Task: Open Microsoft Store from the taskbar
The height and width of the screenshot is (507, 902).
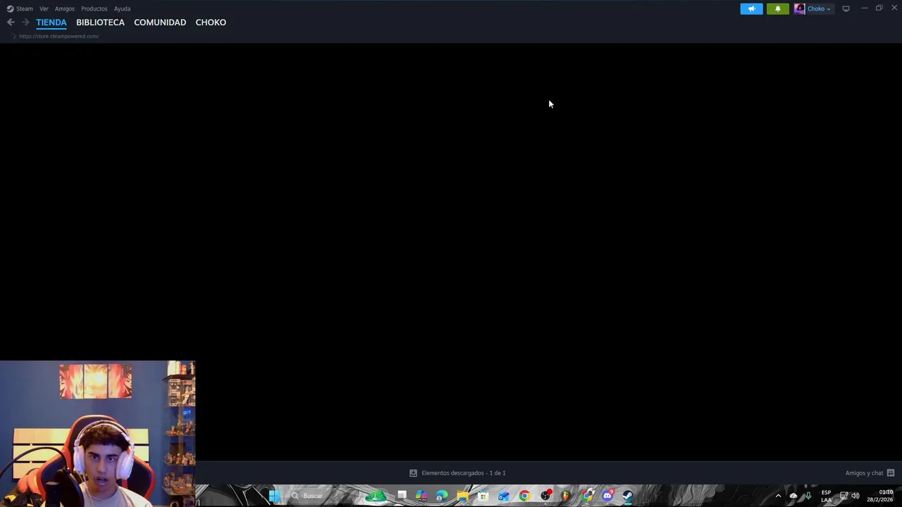Action: (483, 496)
